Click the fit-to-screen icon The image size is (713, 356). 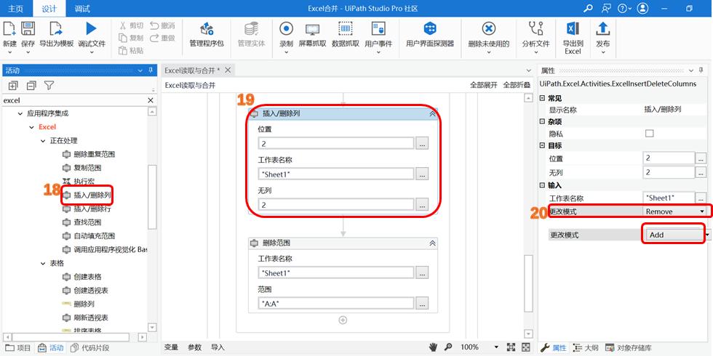coord(511,347)
